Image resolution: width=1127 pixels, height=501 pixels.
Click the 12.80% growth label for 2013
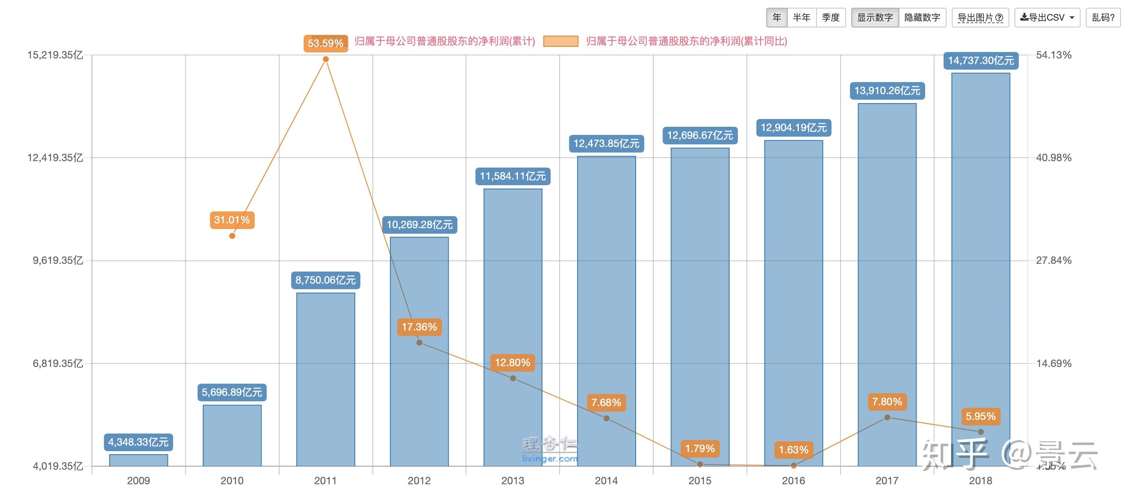(x=513, y=363)
